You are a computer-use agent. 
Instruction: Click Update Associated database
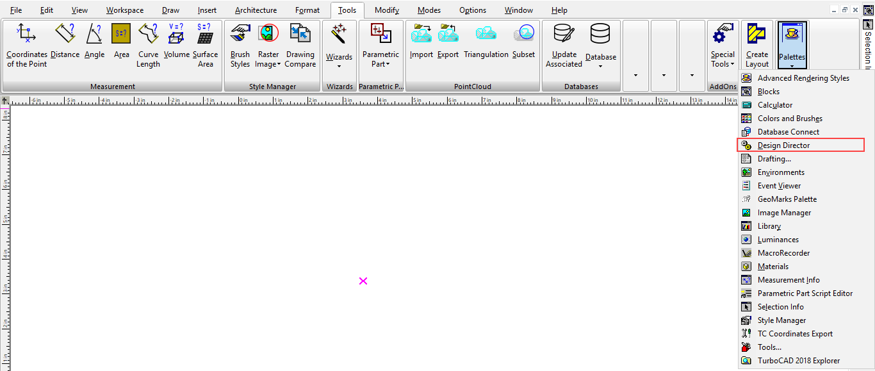tap(564, 45)
